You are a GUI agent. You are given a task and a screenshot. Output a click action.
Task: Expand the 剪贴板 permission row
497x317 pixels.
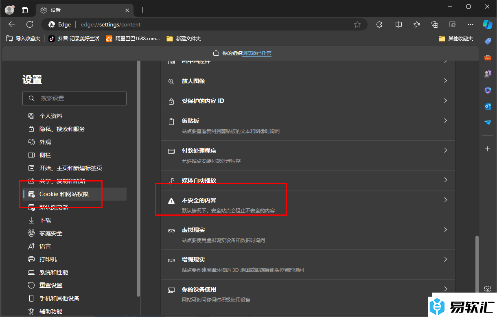pos(308,126)
